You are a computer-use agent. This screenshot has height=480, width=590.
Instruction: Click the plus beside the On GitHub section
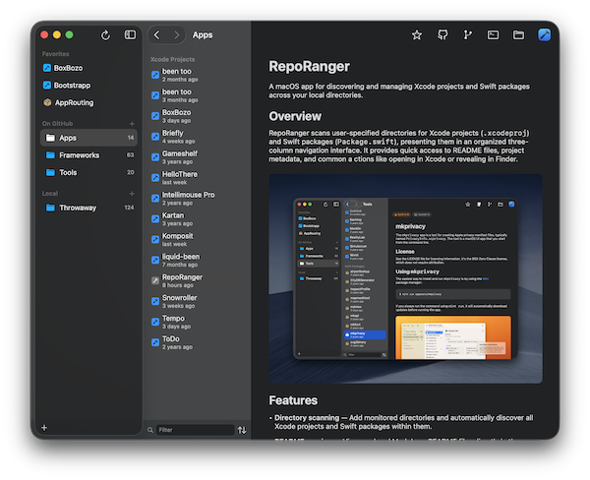click(132, 123)
